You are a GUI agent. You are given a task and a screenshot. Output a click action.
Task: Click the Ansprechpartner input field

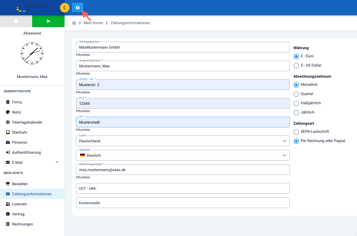pos(183,66)
